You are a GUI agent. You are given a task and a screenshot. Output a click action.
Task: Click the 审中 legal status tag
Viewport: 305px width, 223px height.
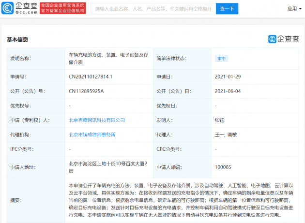click(x=221, y=58)
